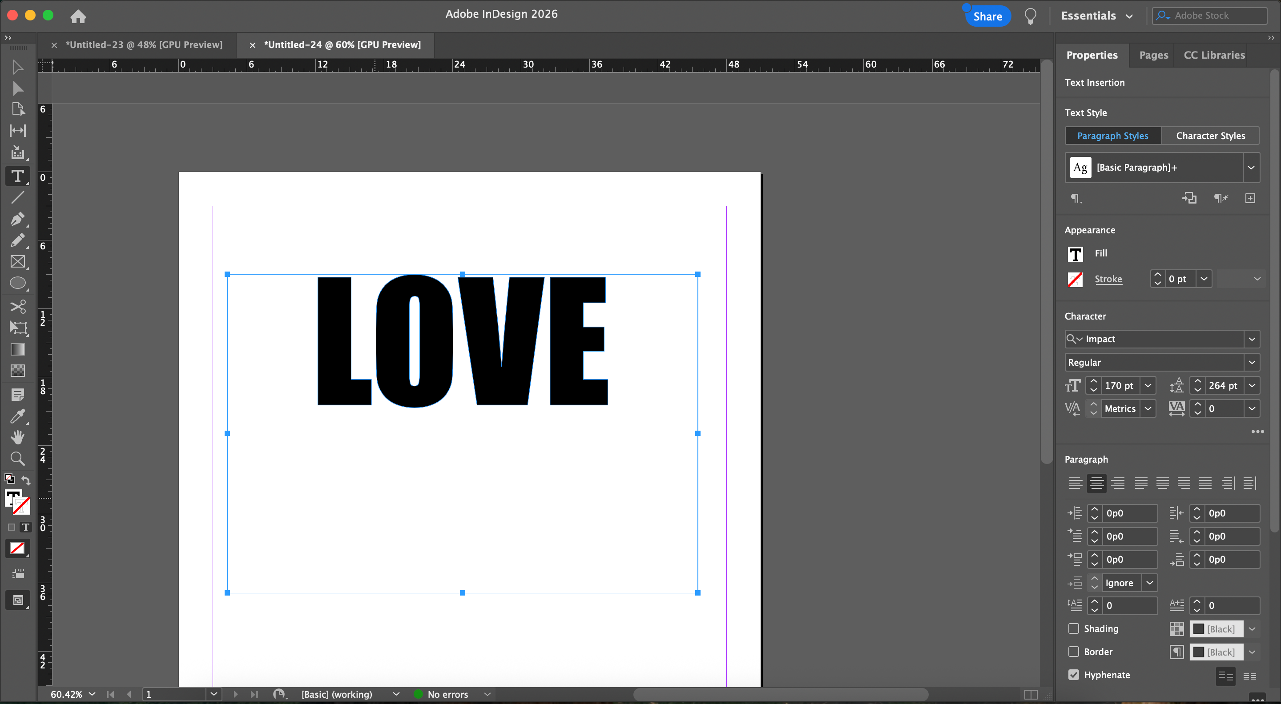Enable the Shading checkbox
The height and width of the screenshot is (704, 1281).
[1074, 628]
